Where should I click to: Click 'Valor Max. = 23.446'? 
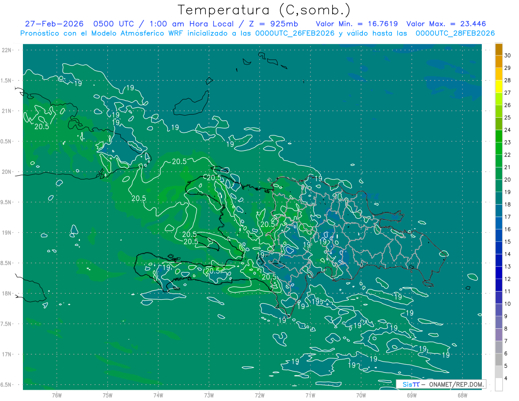click(x=446, y=24)
